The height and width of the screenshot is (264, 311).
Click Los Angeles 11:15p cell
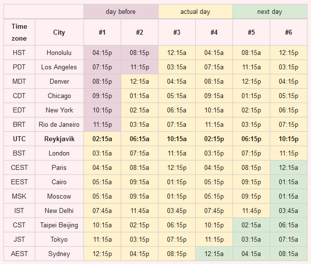click(x=140, y=67)
